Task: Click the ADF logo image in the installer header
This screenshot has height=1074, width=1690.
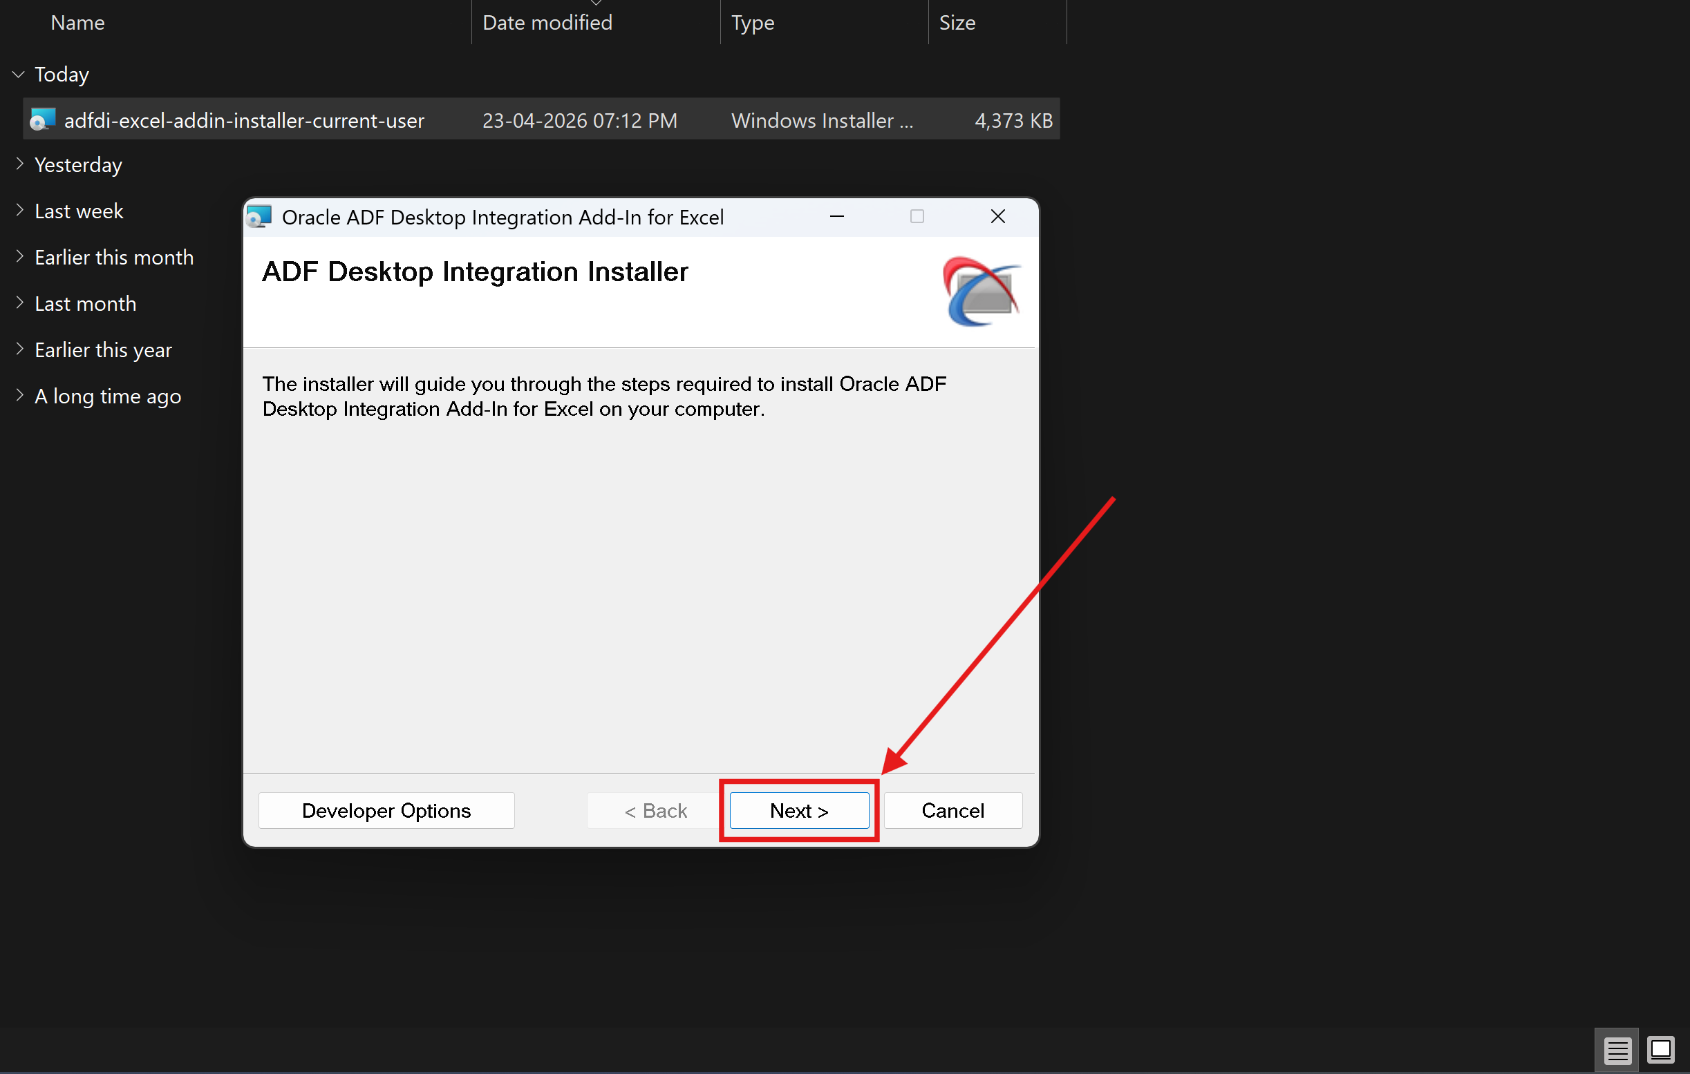Action: click(x=981, y=291)
